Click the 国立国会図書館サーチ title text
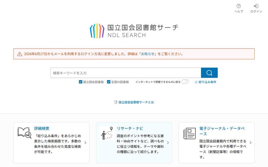The width and height of the screenshot is (268, 167). 143,27
